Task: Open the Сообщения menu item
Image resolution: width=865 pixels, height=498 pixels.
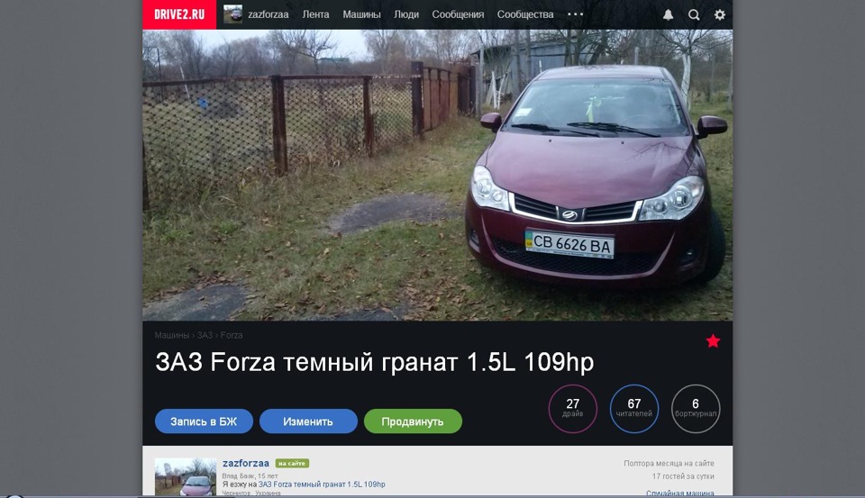Action: tap(458, 15)
